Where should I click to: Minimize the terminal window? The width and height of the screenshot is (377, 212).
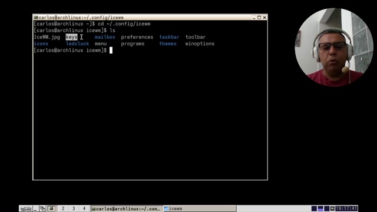click(x=254, y=17)
